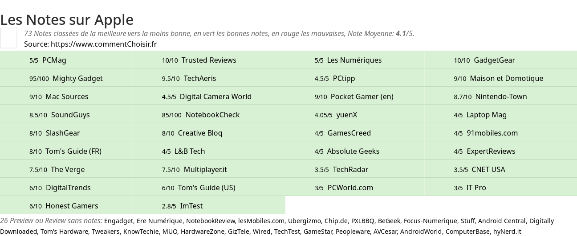577x236 pixels.
Task: Open the Wired preview link
Action: (x=263, y=232)
